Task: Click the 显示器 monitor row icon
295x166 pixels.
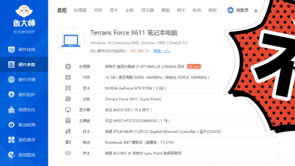Action: coord(68,110)
